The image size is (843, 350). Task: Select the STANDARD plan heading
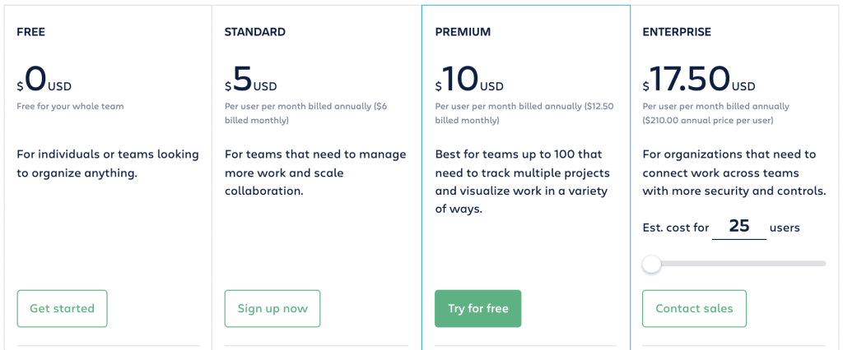click(255, 32)
